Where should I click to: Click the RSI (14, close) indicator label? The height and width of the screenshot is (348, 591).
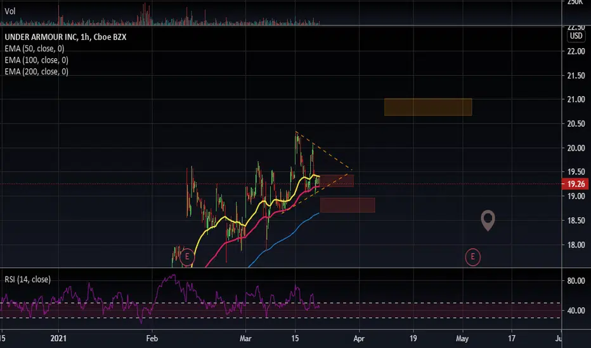27,280
